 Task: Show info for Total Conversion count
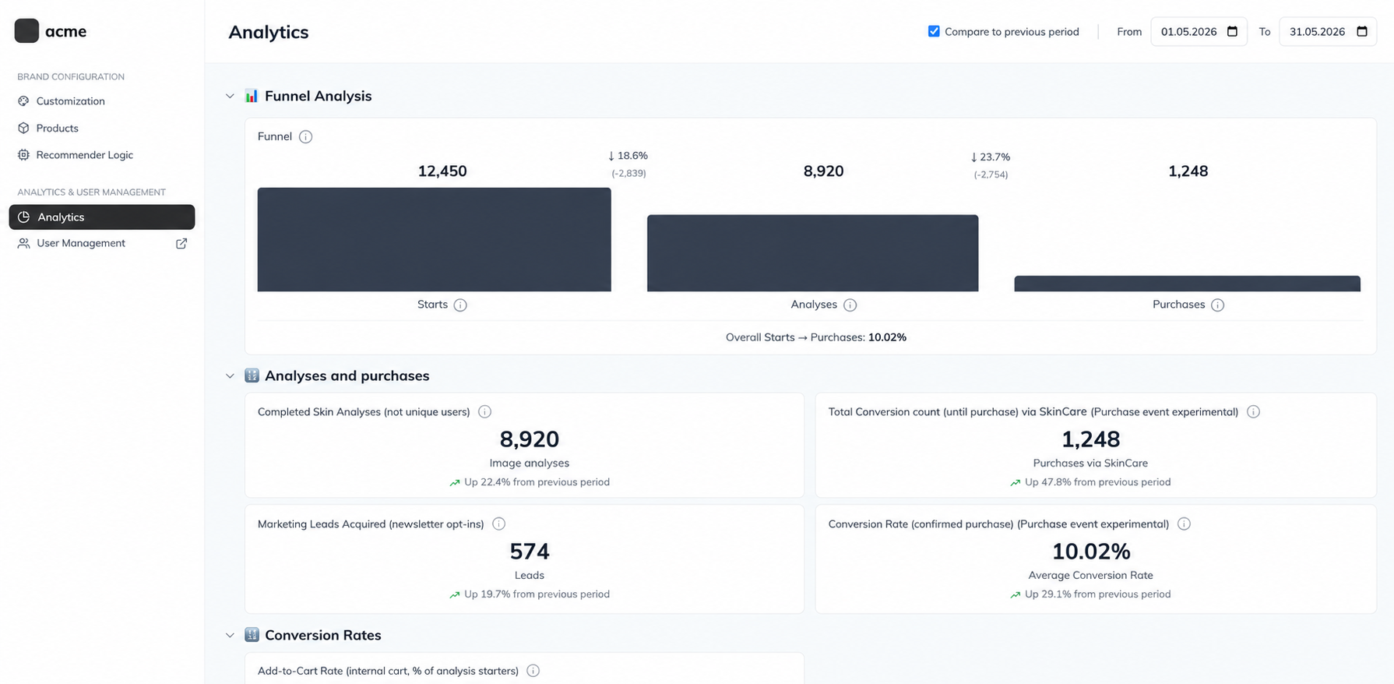1253,411
